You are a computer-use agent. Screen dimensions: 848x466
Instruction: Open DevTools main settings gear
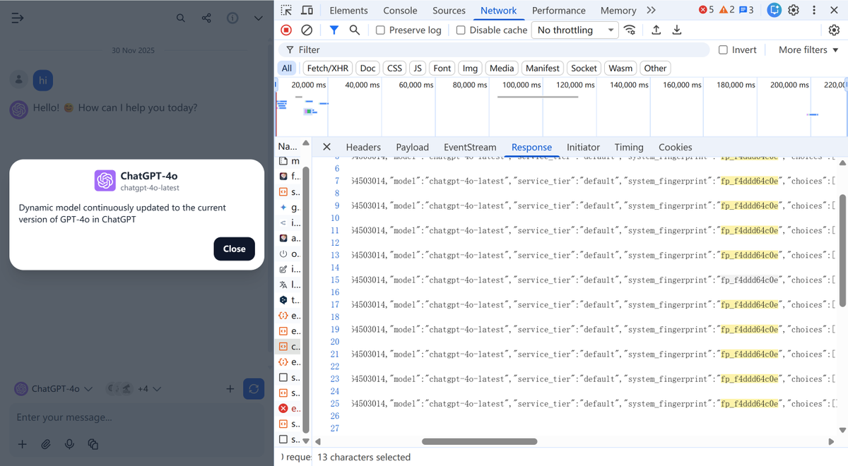point(794,10)
